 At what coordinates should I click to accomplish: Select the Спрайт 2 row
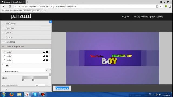tap(26, 56)
